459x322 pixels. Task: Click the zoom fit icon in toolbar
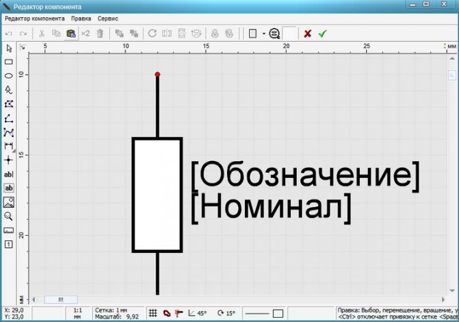point(274,33)
